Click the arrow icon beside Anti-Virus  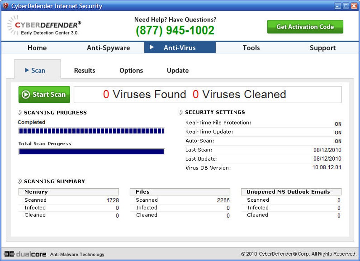[x=152, y=47]
